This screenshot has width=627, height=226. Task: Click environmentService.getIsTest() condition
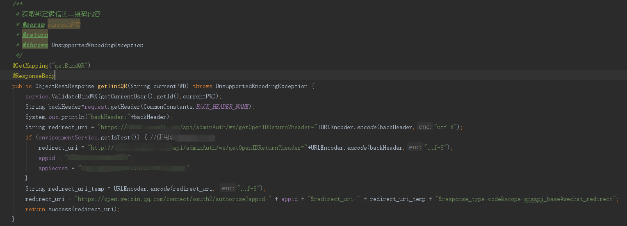88,137
